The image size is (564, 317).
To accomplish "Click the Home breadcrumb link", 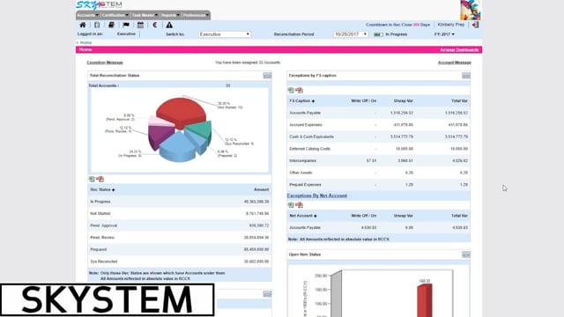I will [x=85, y=42].
